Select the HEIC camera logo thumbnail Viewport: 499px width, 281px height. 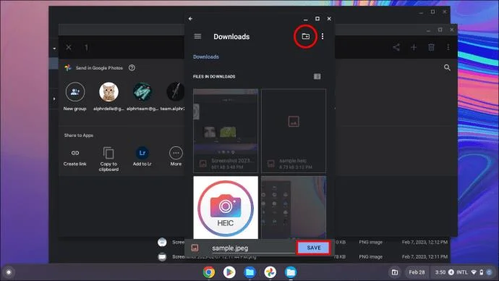coord(226,207)
